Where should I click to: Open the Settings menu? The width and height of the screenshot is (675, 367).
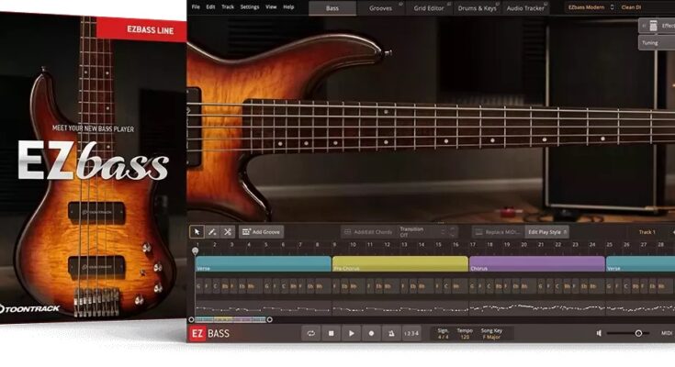click(x=249, y=7)
